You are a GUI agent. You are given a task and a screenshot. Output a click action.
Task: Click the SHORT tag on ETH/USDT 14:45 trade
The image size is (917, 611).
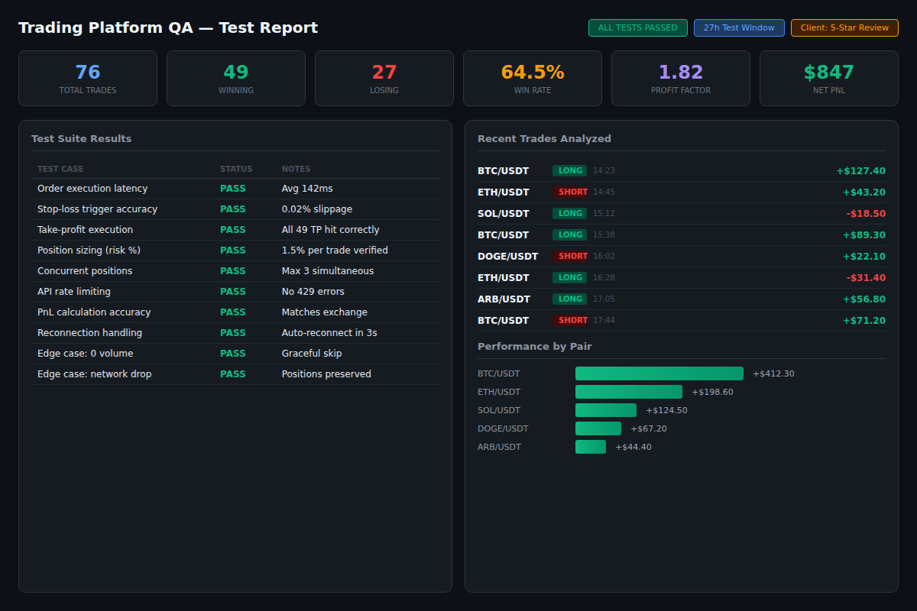(570, 192)
